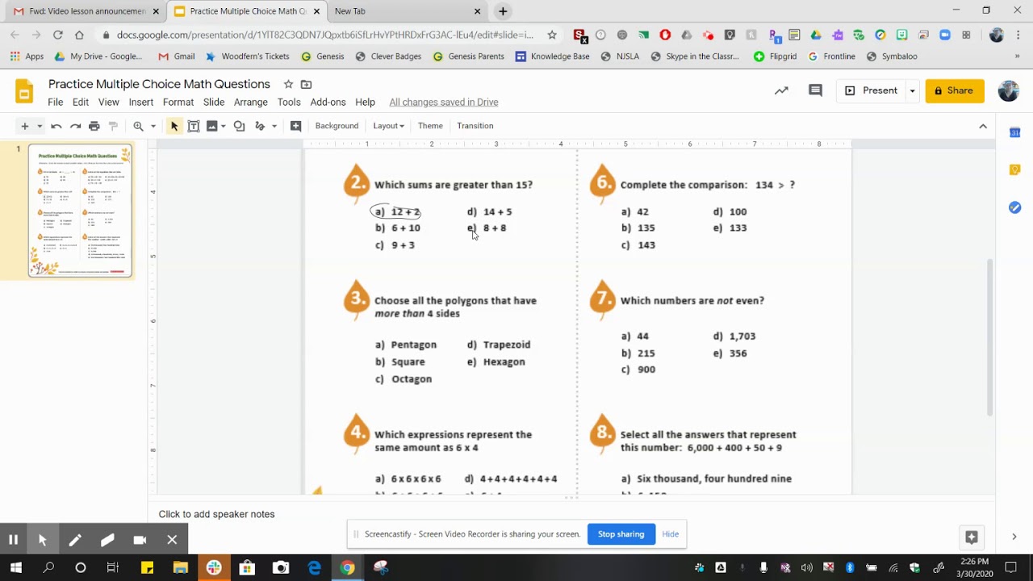Screen dimensions: 1033x581
Task: Close the Screencastify drawing toolbar
Action: click(172, 540)
